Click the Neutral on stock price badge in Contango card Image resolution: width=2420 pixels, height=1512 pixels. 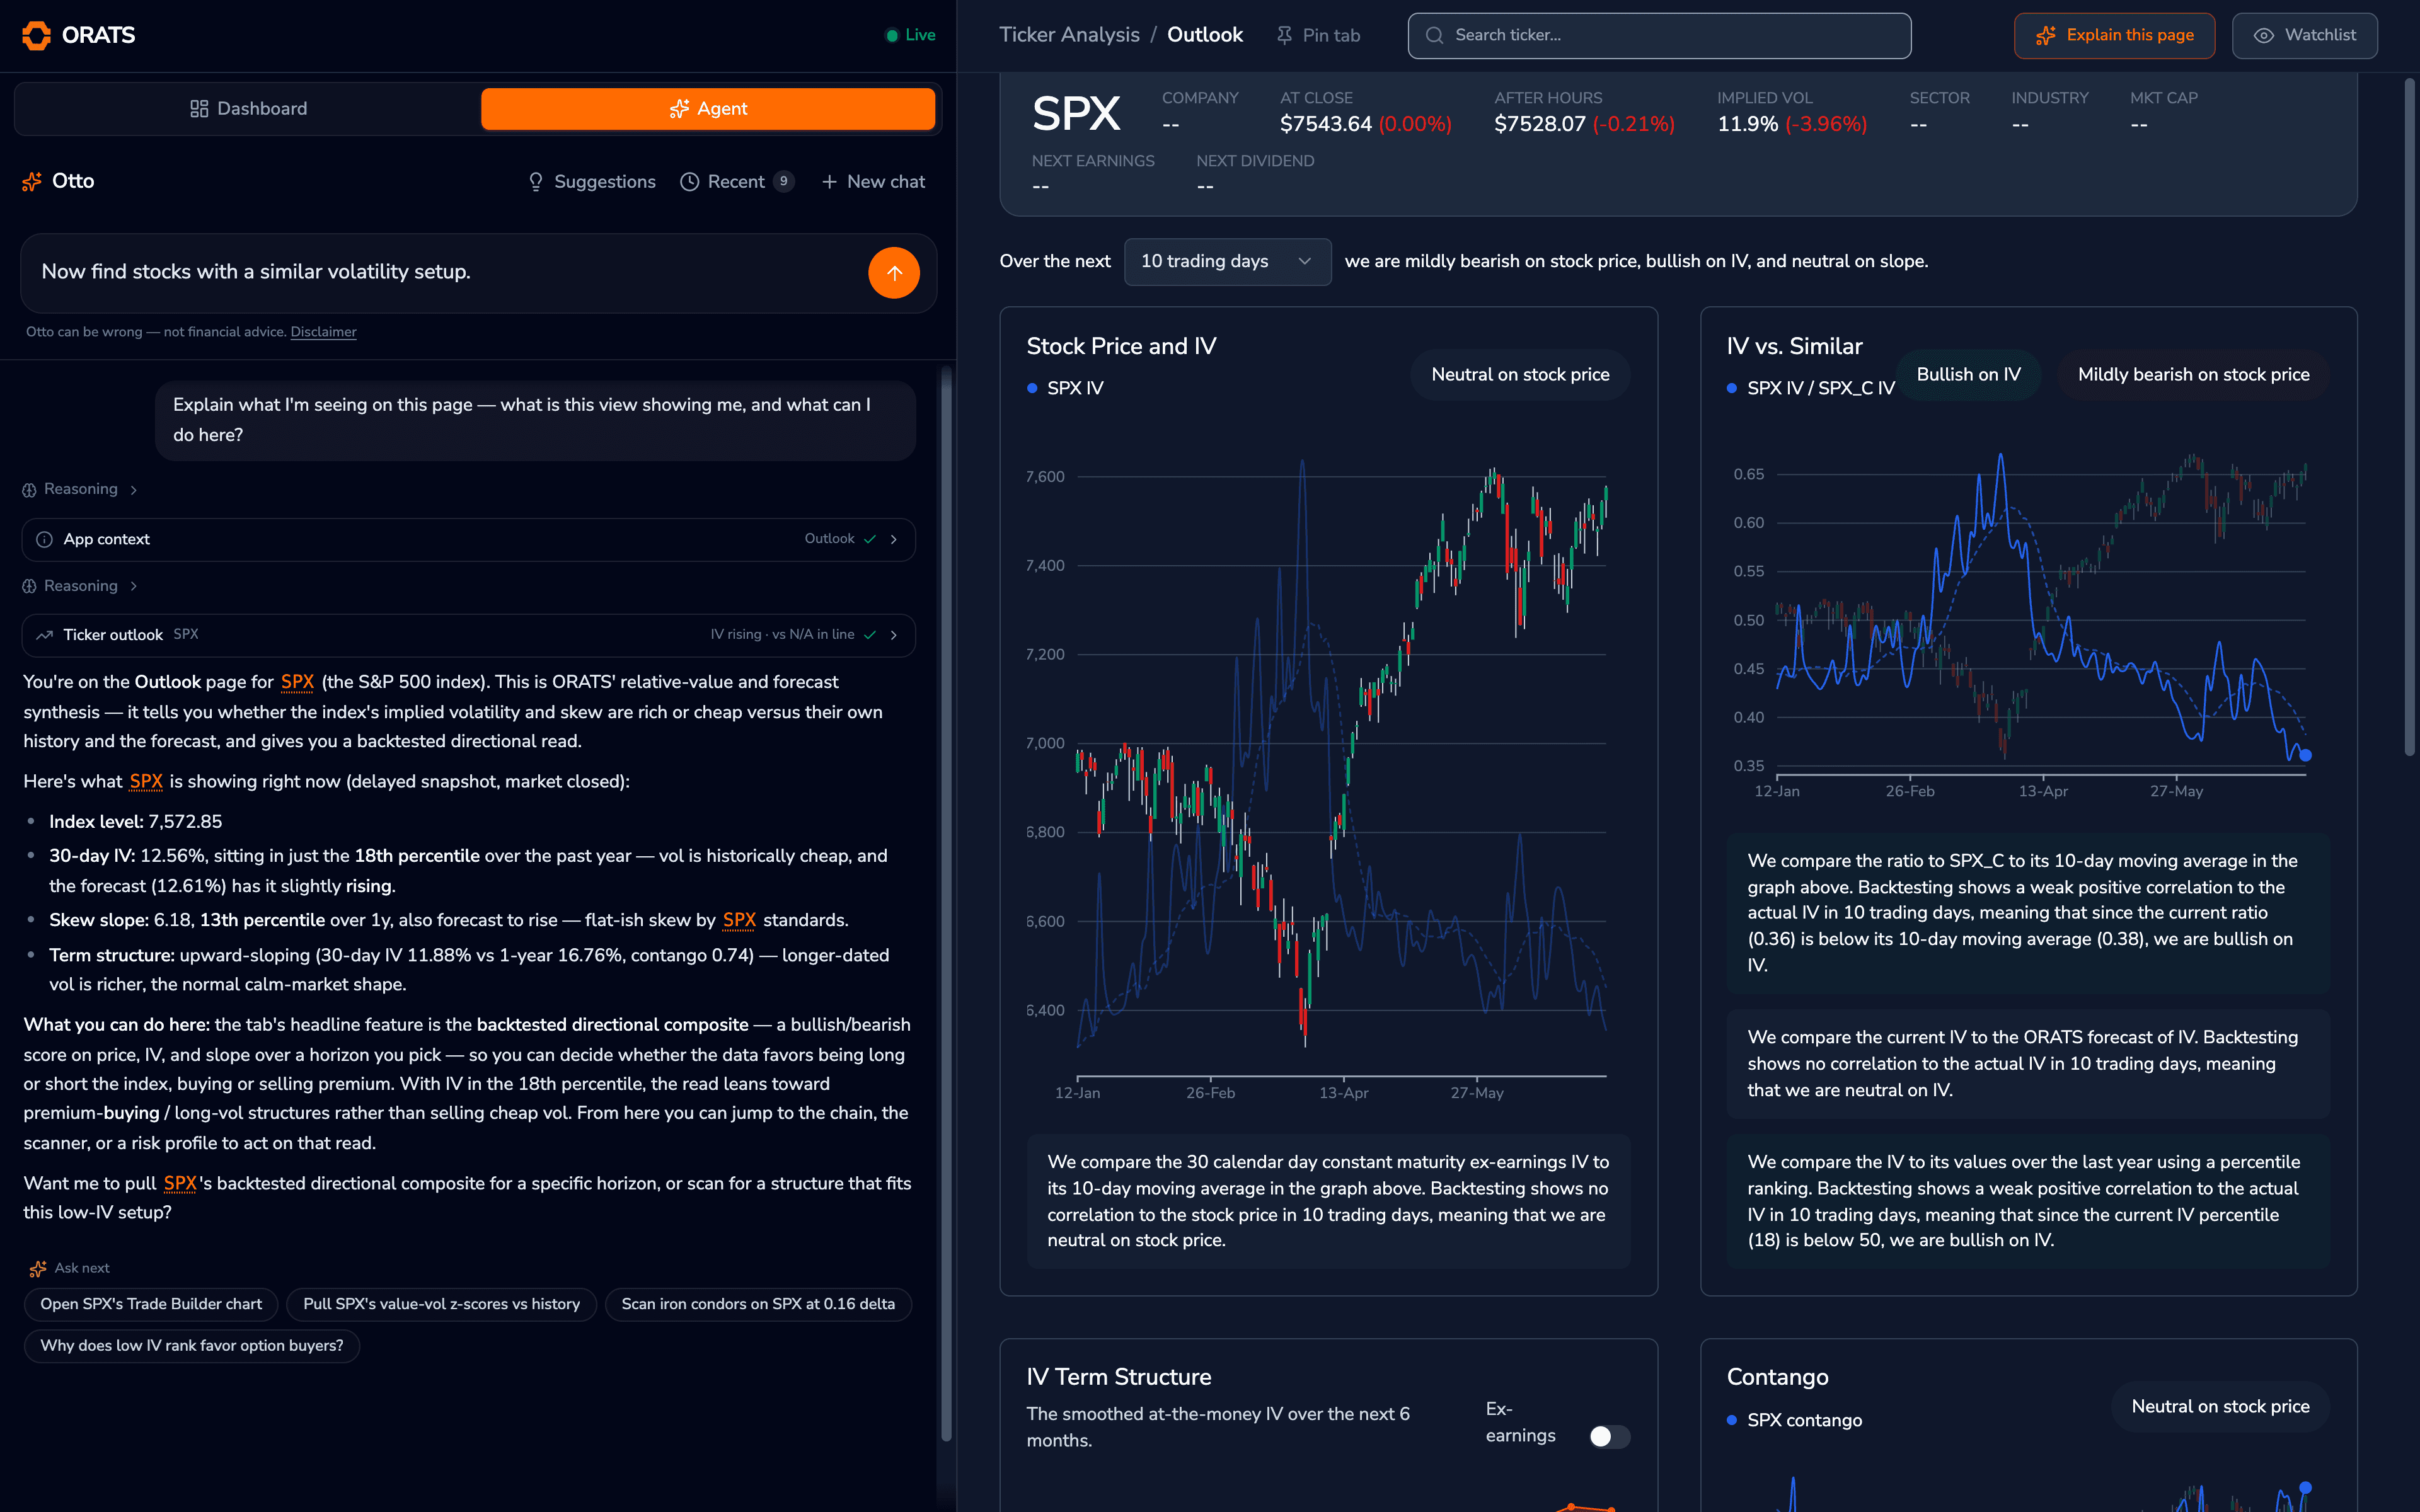[x=2220, y=1406]
